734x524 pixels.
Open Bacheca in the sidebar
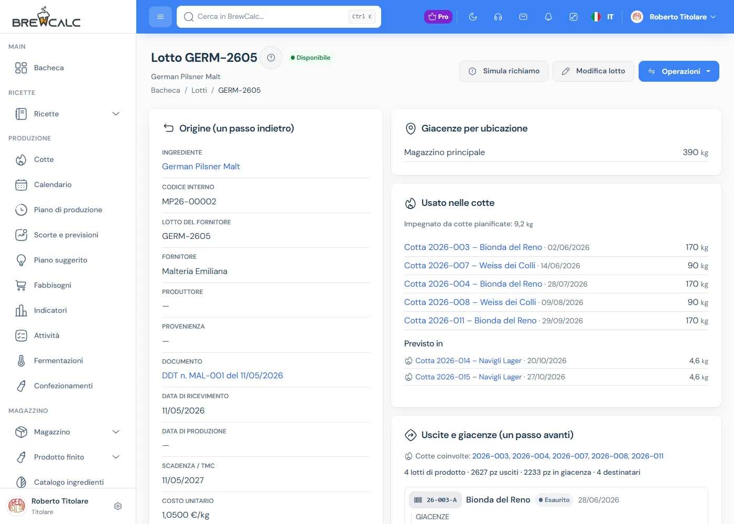[x=68, y=68]
